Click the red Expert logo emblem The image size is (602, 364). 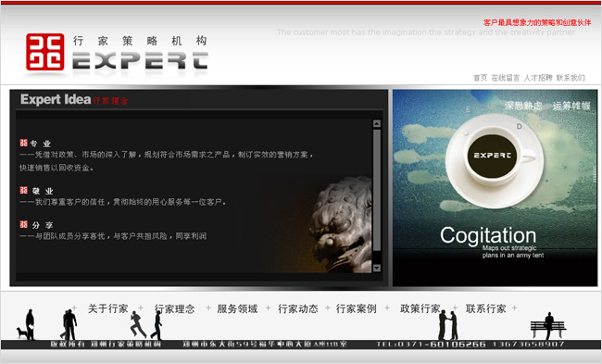(45, 52)
